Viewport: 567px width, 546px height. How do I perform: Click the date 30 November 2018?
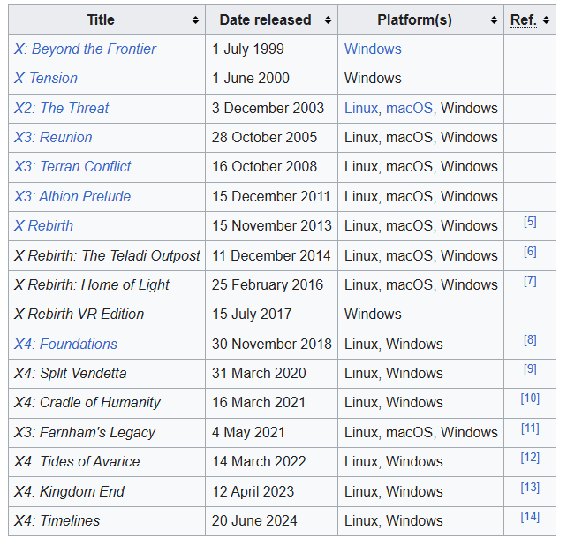pyautogui.click(x=272, y=344)
